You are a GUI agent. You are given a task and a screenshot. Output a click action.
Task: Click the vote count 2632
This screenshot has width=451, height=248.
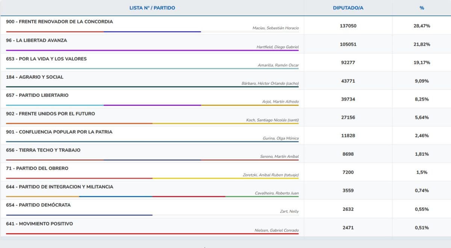(x=348, y=209)
